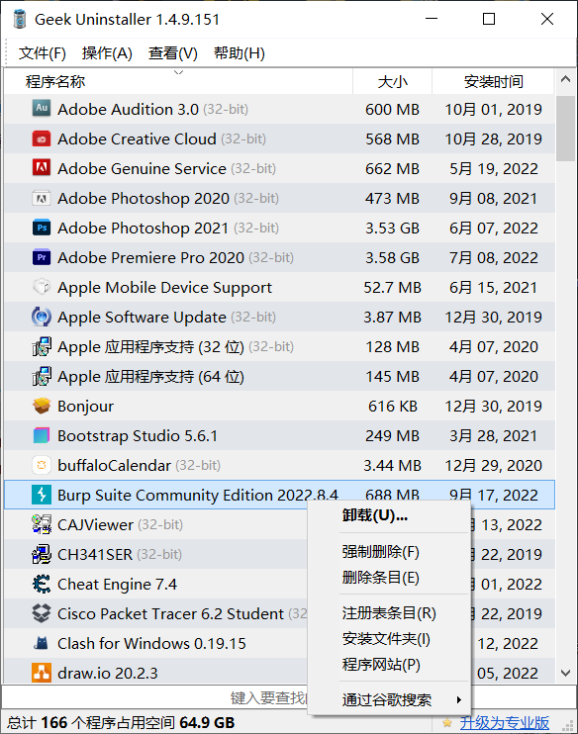Click the CH341SER icon
578x734 pixels.
click(x=42, y=554)
